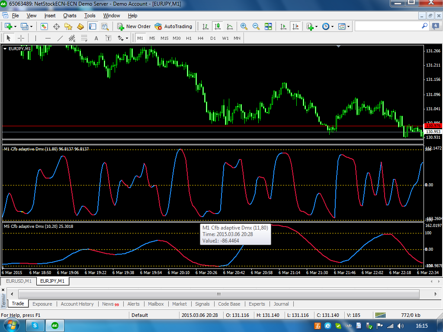Open the Strategy Tester panel
This screenshot has width=443, height=332.
(105, 26)
